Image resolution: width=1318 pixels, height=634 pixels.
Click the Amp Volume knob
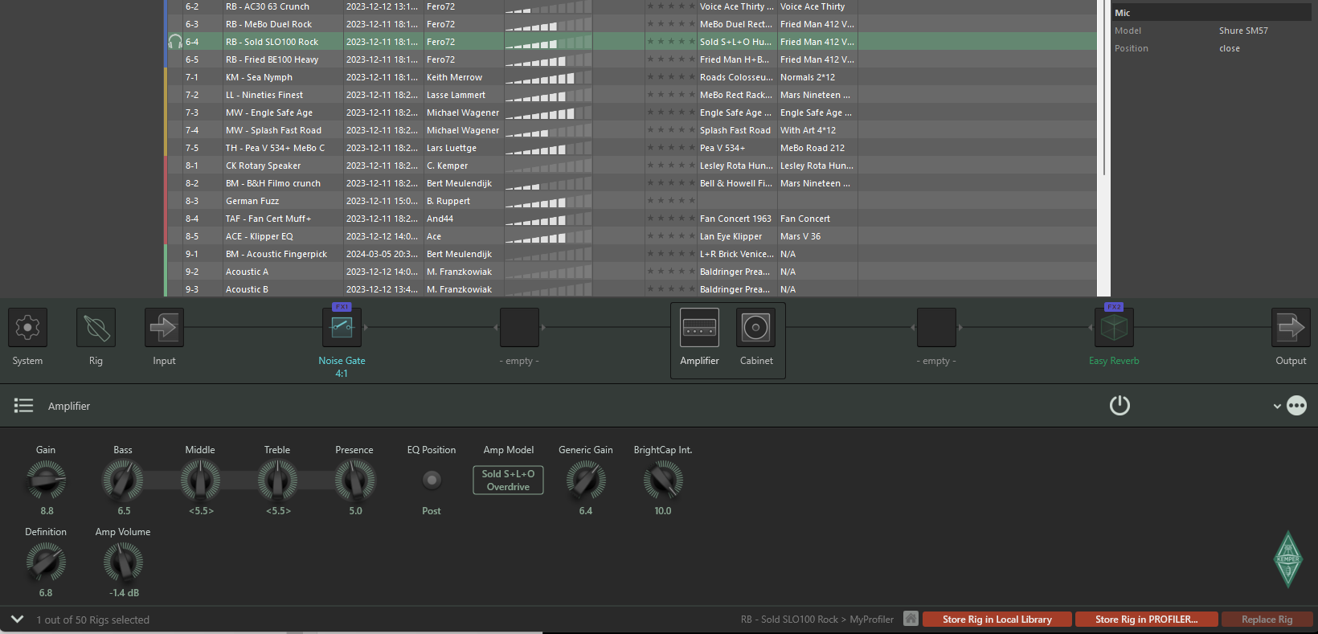123,562
